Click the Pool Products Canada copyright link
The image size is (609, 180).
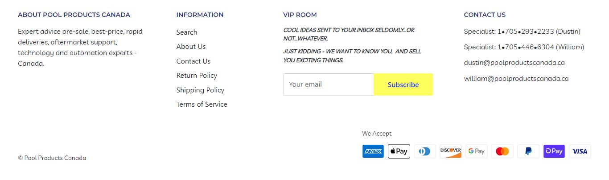pyautogui.click(x=55, y=158)
